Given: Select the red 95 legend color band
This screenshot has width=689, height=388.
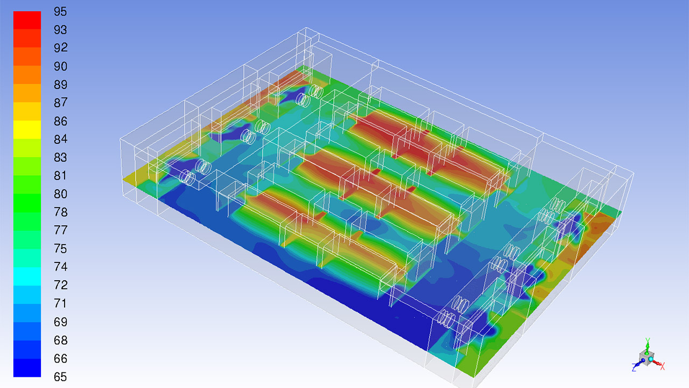Looking at the screenshot, I should coord(27,20).
